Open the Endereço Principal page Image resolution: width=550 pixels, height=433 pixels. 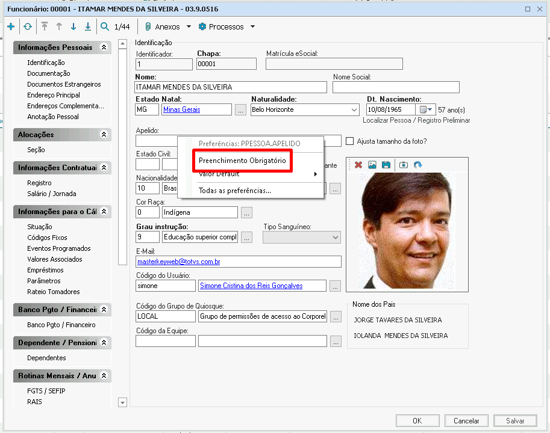[54, 95]
